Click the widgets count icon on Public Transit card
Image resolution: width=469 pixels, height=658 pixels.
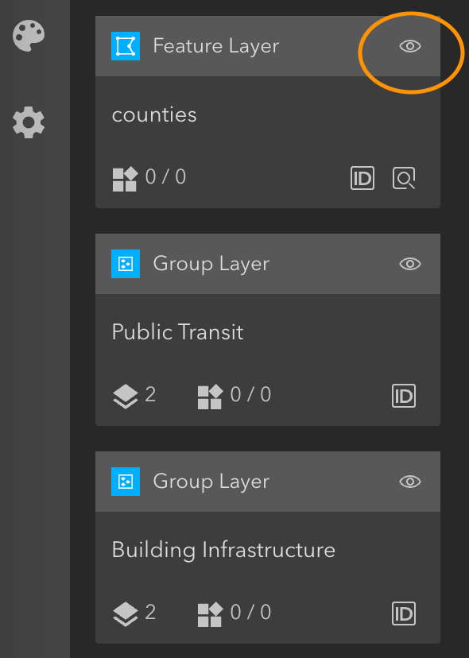[x=210, y=397]
